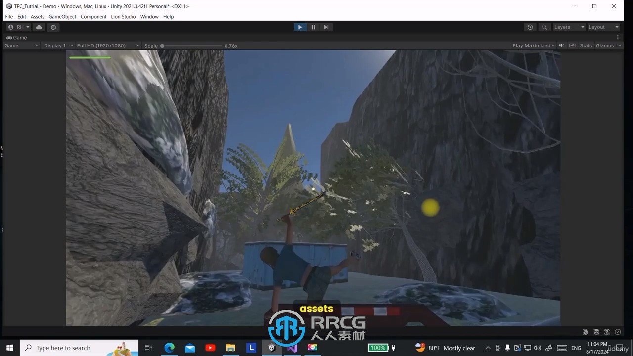Viewport: 633px width, 356px height.
Task: Click the microphone tray icon
Action: [507, 348]
